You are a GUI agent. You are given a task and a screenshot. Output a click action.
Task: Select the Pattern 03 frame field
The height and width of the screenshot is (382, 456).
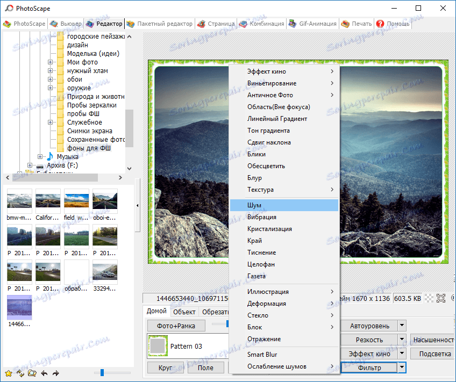click(188, 346)
